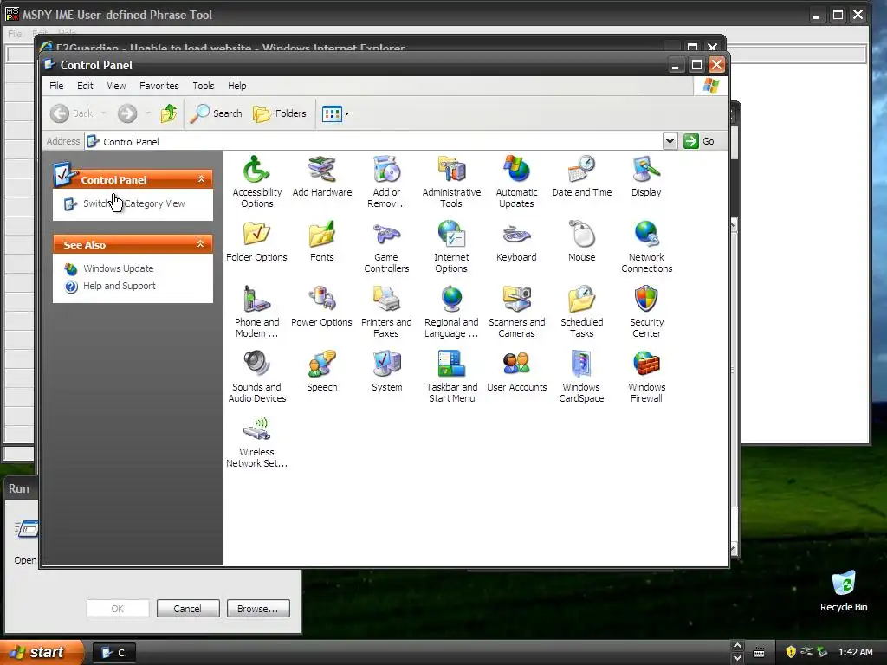
Task: Open Folder Options icon
Action: pyautogui.click(x=256, y=242)
